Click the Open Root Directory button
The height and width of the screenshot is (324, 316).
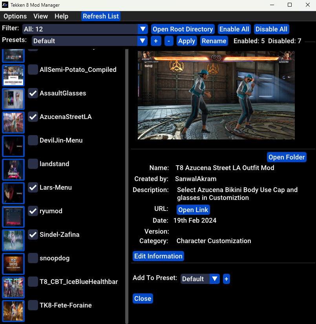tap(183, 29)
